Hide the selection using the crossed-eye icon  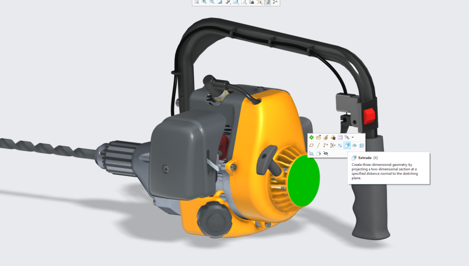[x=326, y=153]
